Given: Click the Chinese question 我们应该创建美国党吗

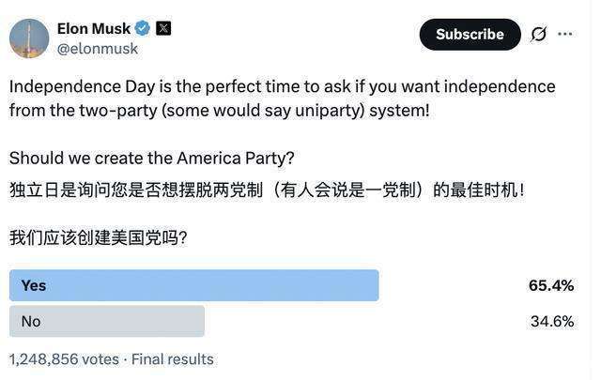Looking at the screenshot, I should (x=99, y=237).
